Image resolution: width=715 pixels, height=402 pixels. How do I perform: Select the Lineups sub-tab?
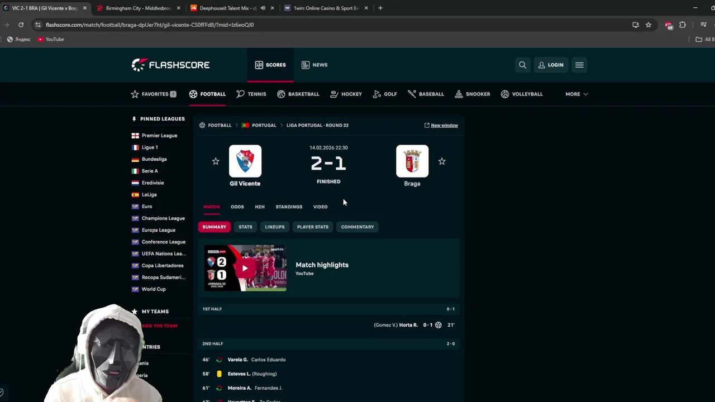click(275, 227)
